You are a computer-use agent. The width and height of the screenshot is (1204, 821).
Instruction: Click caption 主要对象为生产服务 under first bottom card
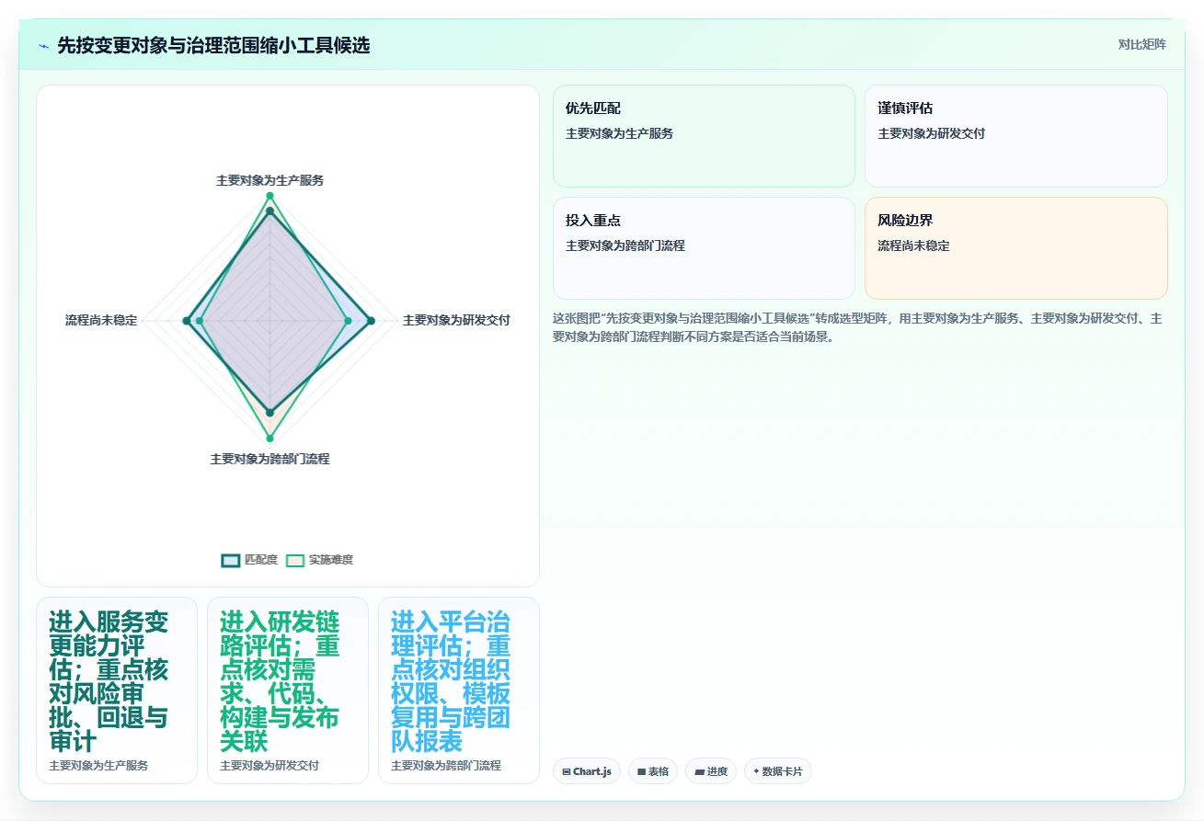coord(98,765)
